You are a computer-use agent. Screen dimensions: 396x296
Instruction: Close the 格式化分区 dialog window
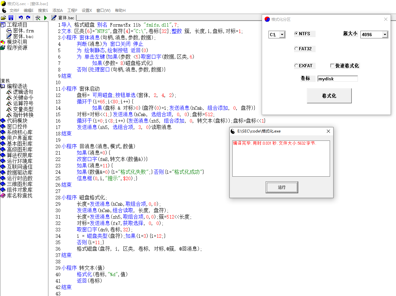(386, 19)
